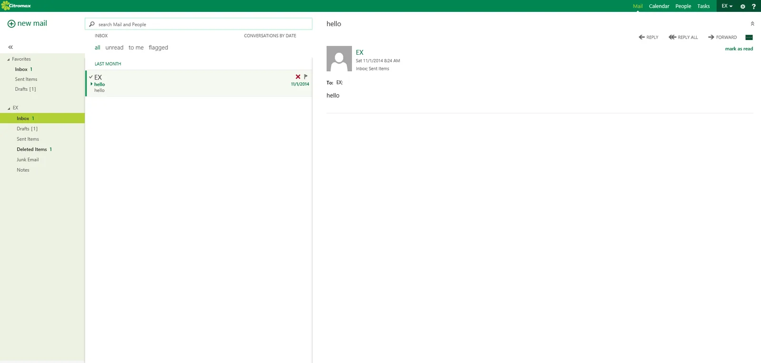The image size is (761, 363).
Task: Expand the hello conversation triangle
Action: pyautogui.click(x=91, y=84)
